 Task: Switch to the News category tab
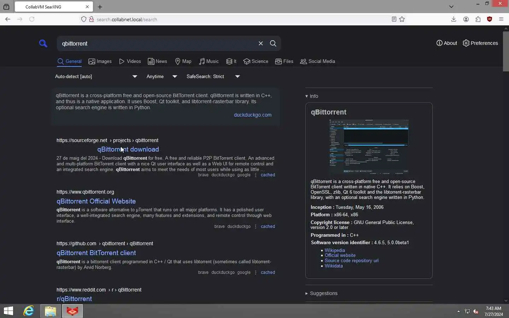tap(158, 61)
